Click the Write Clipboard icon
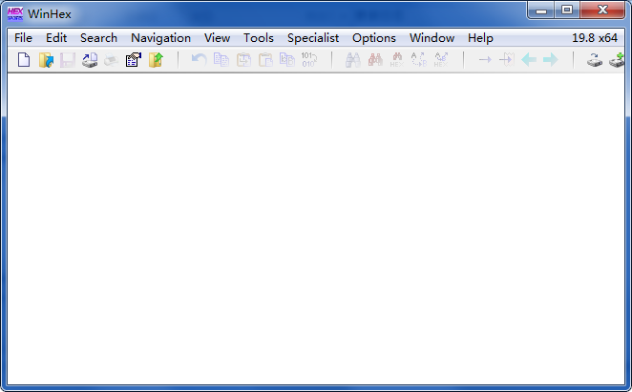 click(287, 60)
